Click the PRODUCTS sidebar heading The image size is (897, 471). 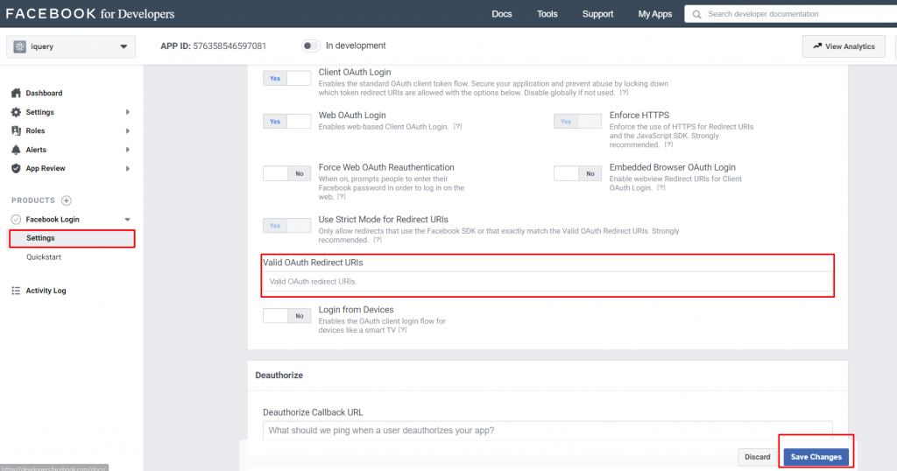(x=33, y=200)
